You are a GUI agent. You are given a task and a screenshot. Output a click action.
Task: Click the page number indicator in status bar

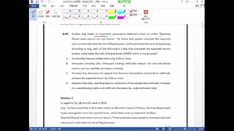[x=38, y=129]
